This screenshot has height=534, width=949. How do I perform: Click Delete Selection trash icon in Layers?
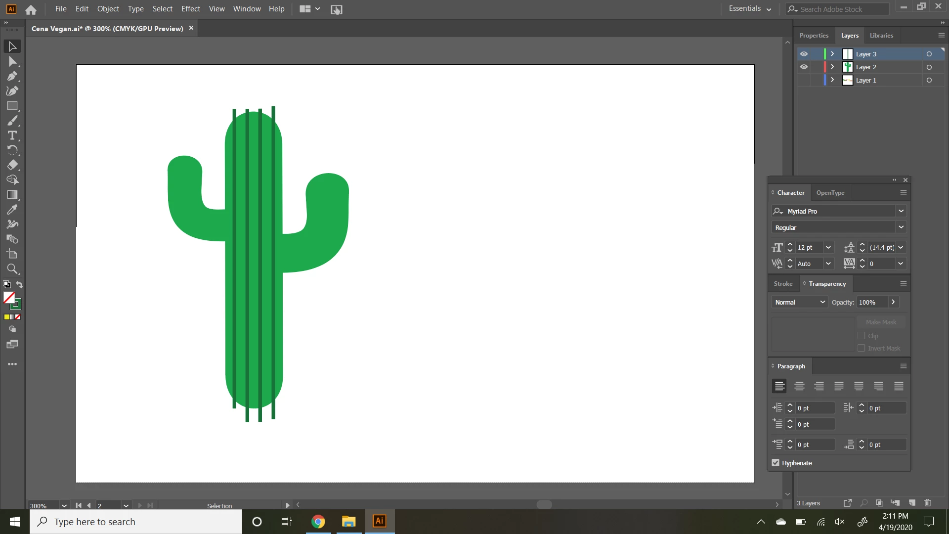click(928, 503)
